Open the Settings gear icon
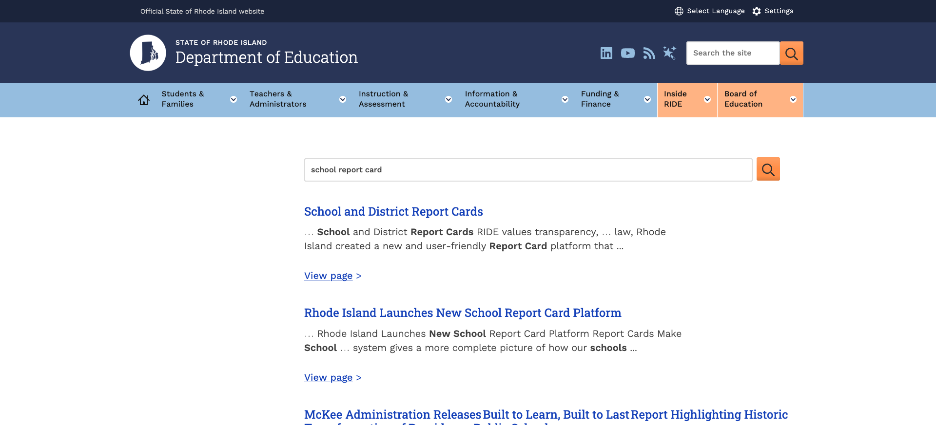The width and height of the screenshot is (936, 425). 756,11
